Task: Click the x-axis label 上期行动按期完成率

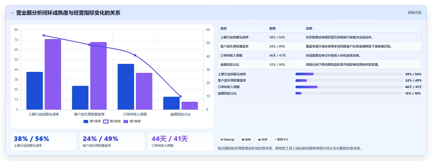Action: [x=44, y=114]
